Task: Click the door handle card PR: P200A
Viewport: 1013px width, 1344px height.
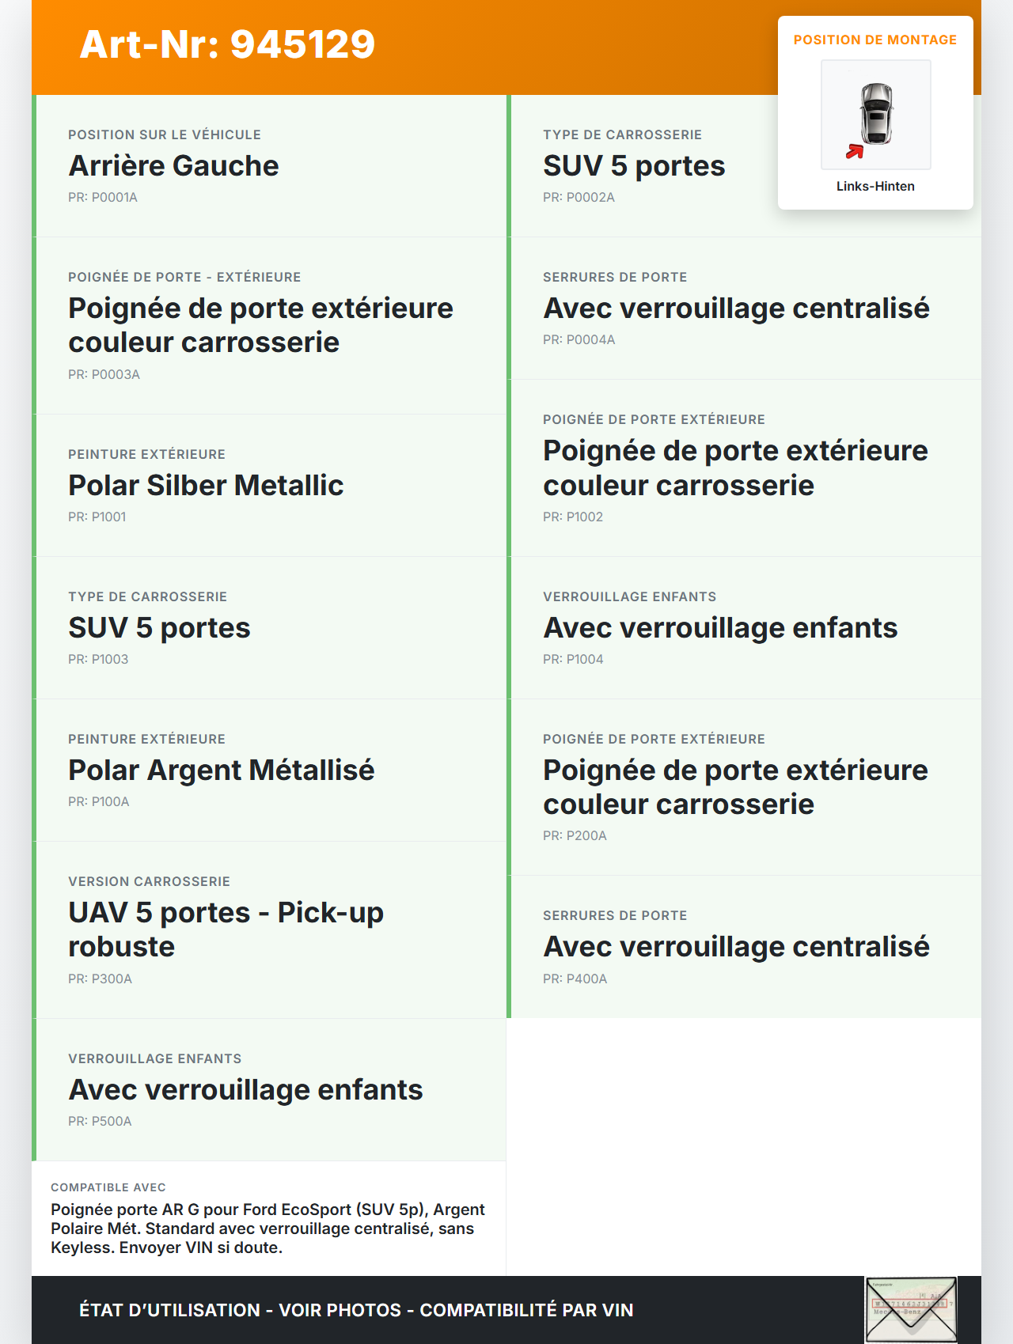Action: point(735,787)
